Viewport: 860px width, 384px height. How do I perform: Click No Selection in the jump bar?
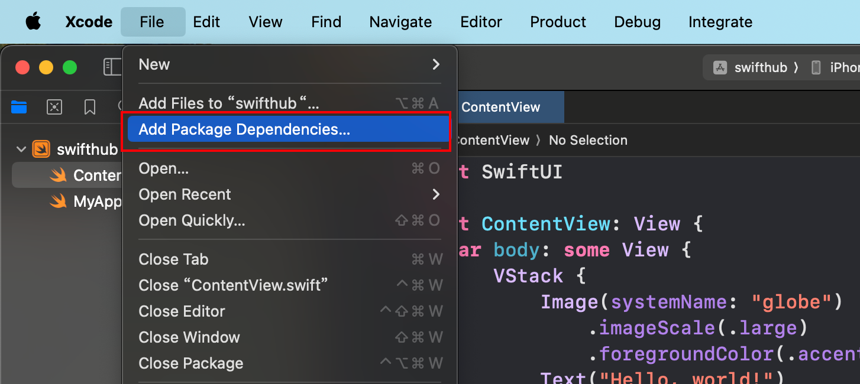tap(588, 140)
